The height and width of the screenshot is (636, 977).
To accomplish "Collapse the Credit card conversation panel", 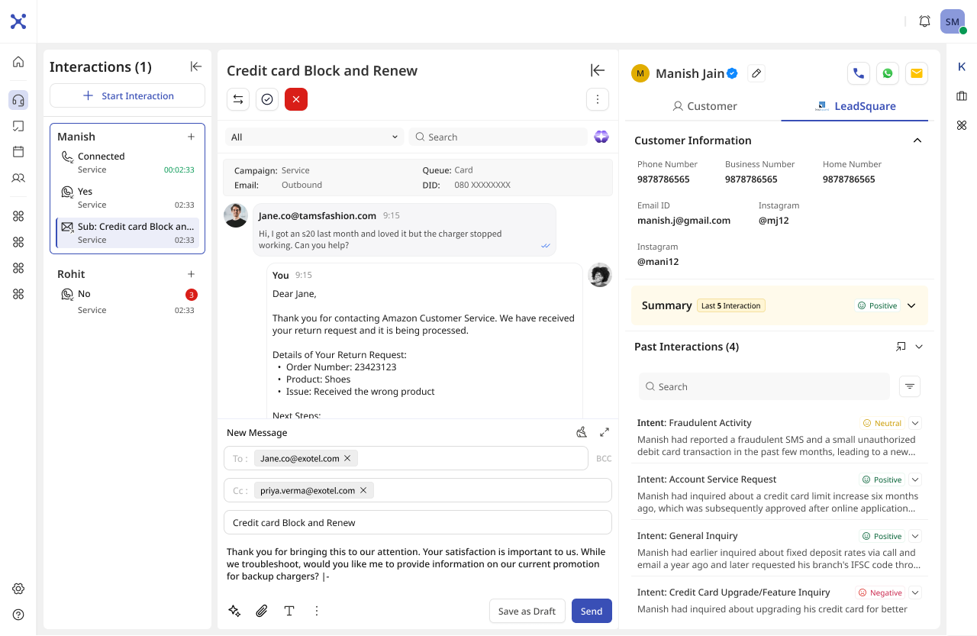I will pos(598,70).
